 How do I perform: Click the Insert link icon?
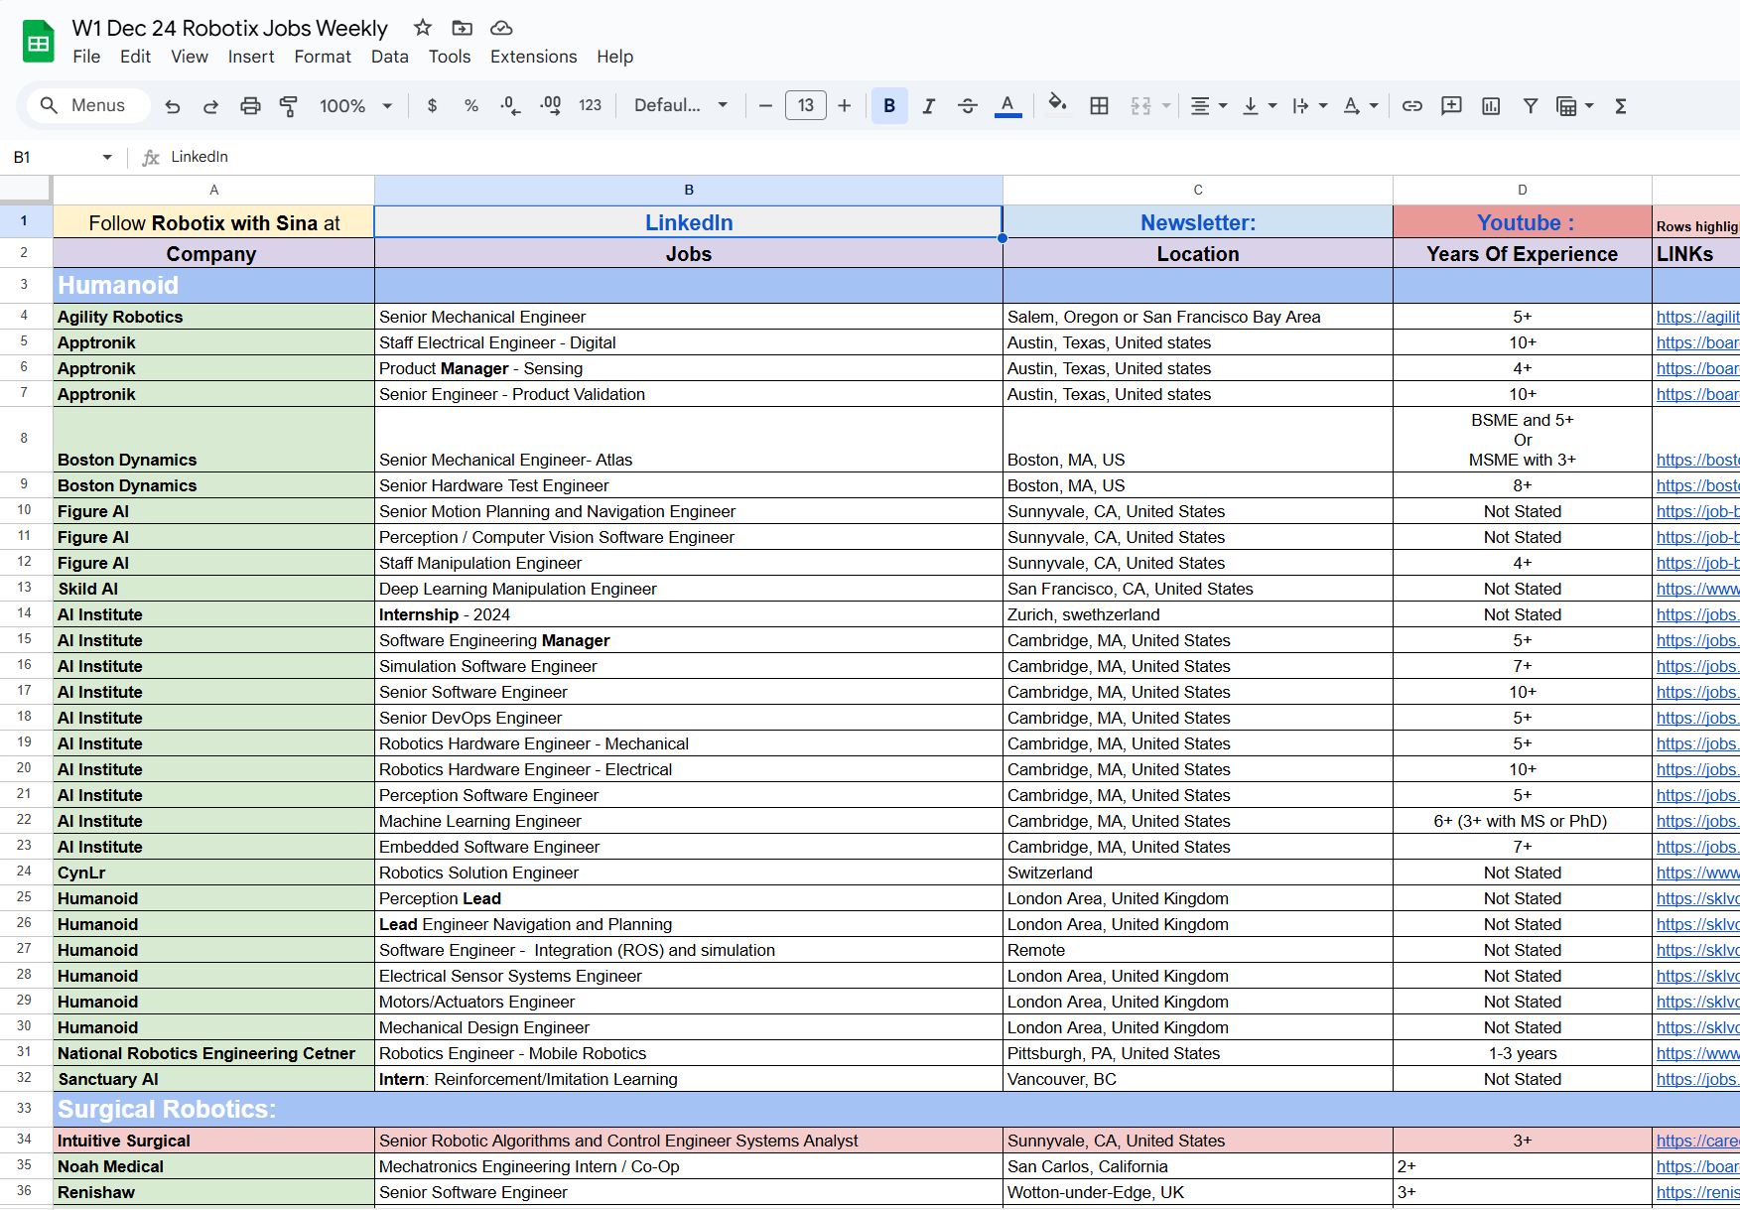[1411, 105]
